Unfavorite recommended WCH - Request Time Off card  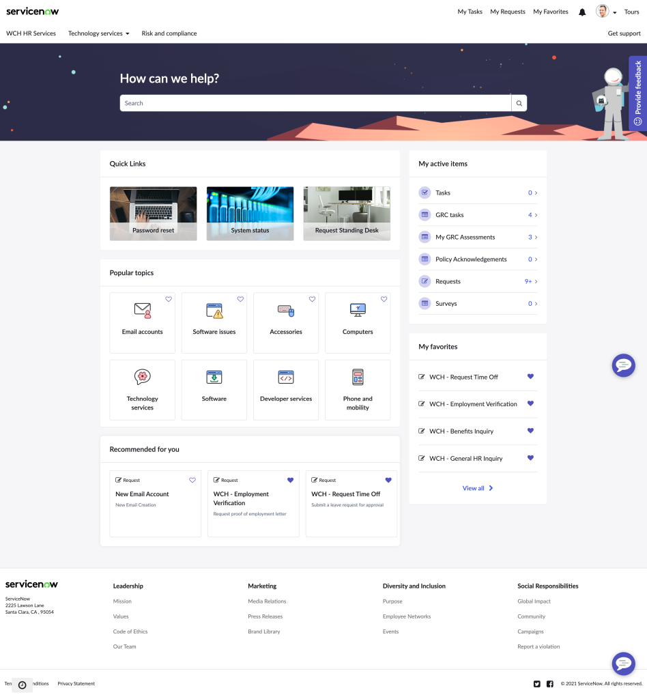[388, 480]
